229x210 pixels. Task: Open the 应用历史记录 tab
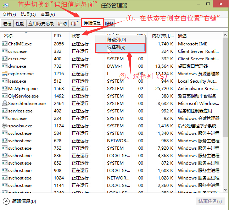(41, 24)
